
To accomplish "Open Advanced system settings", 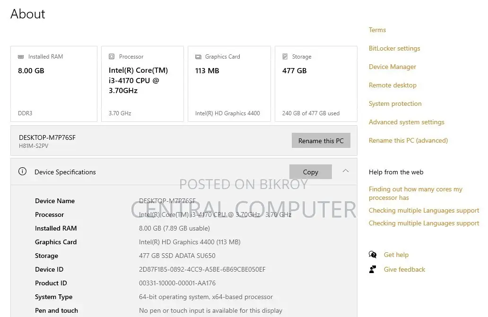I will click(x=407, y=122).
